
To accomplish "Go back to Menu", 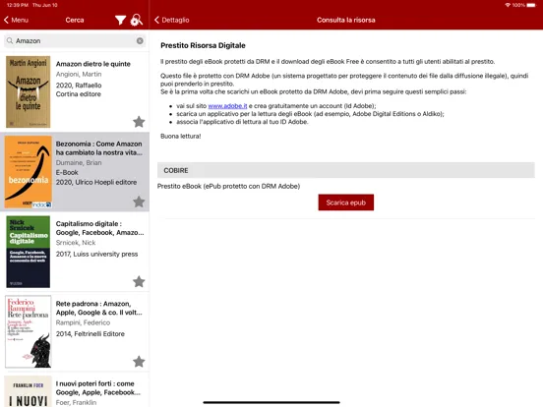I will click(16, 20).
